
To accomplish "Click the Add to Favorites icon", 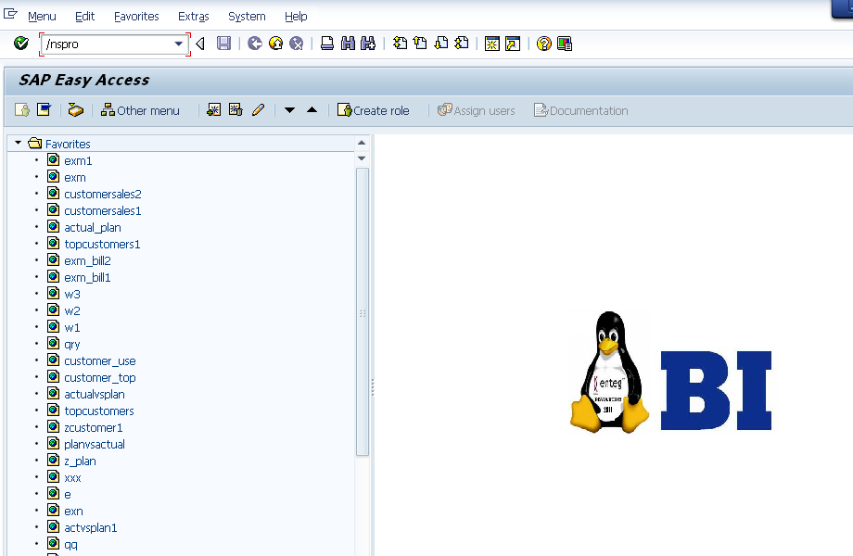I will pyautogui.click(x=214, y=110).
